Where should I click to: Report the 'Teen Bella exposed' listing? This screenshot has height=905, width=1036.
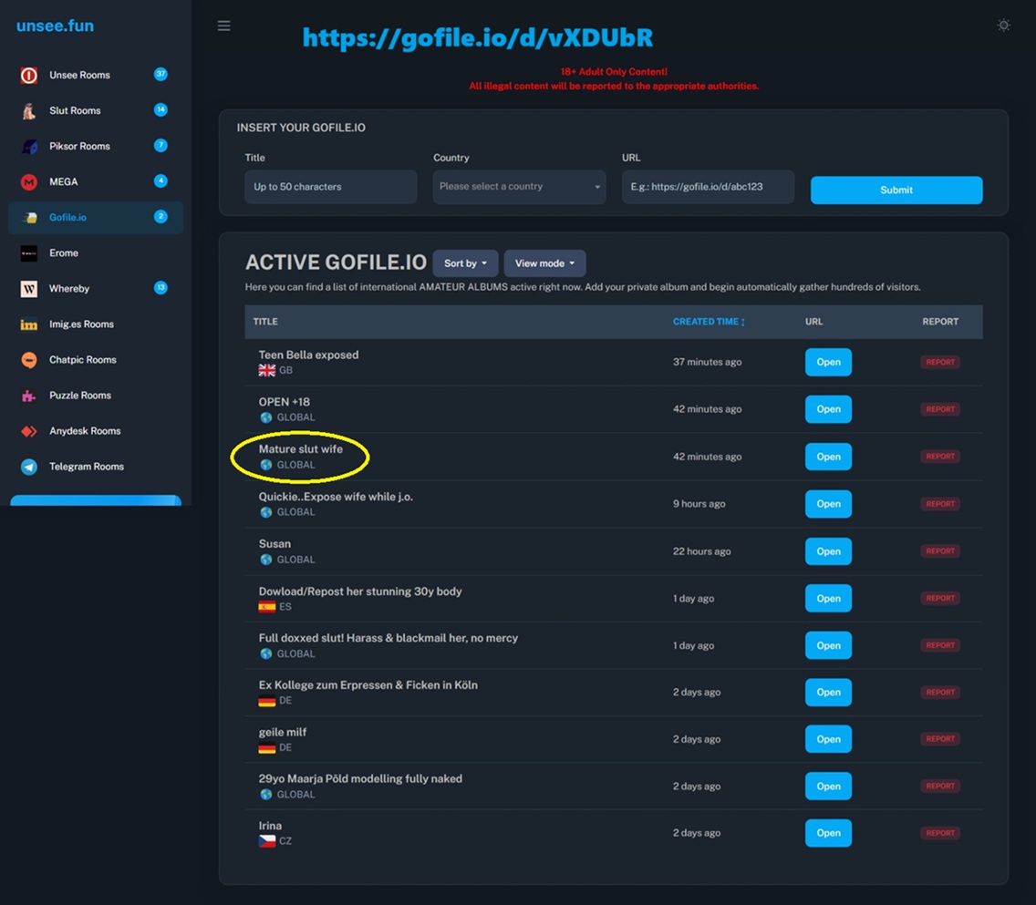(x=940, y=363)
